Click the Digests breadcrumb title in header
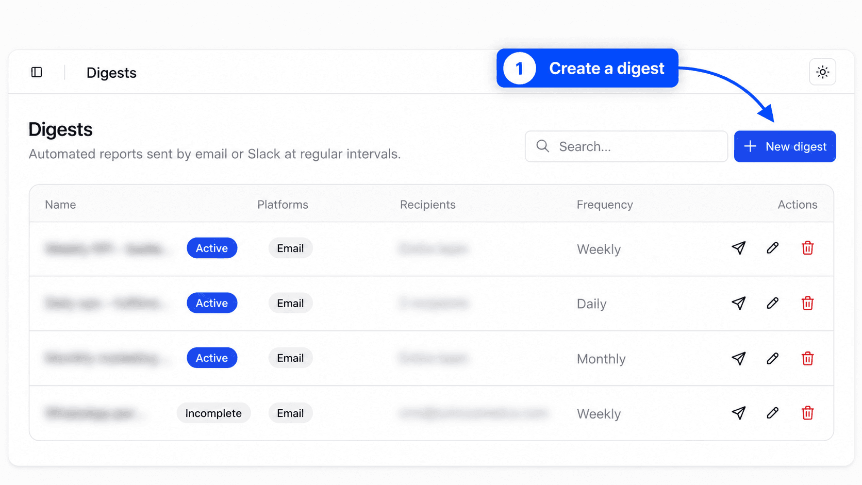 click(x=111, y=73)
